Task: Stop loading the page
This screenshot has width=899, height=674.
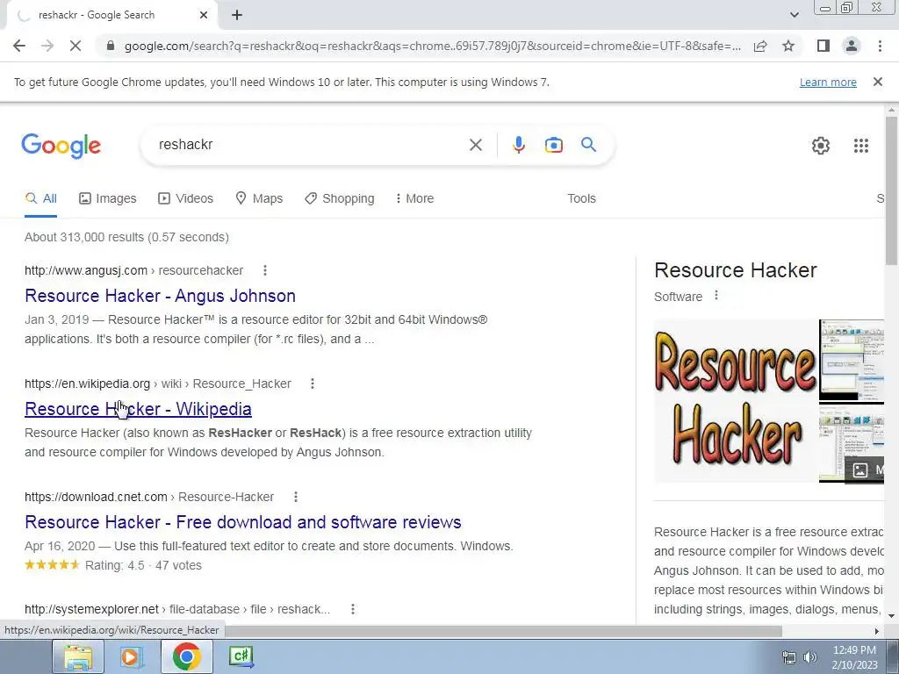Action: pyautogui.click(x=76, y=46)
